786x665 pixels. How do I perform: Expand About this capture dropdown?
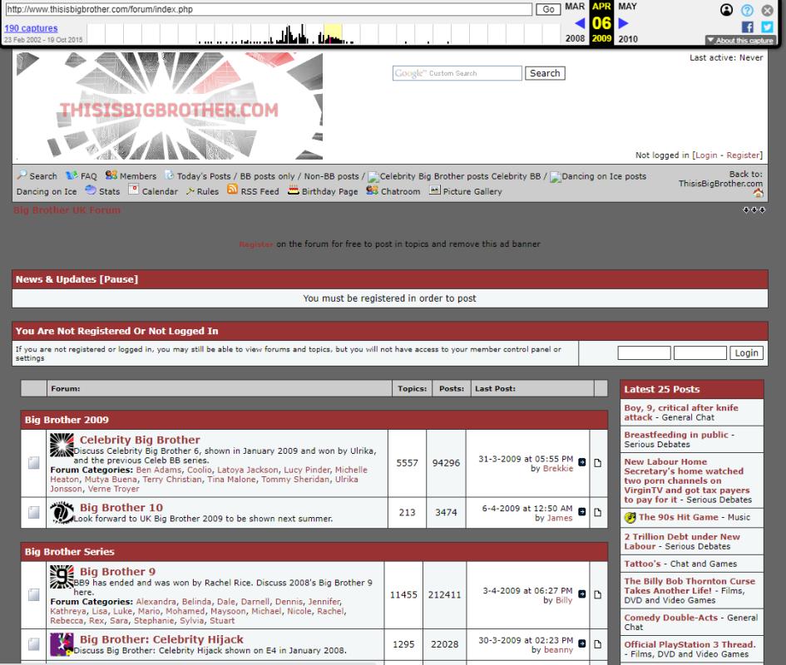point(739,40)
